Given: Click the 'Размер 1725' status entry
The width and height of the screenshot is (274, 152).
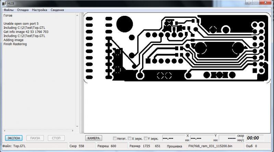Looking at the screenshot, I should [140, 146].
